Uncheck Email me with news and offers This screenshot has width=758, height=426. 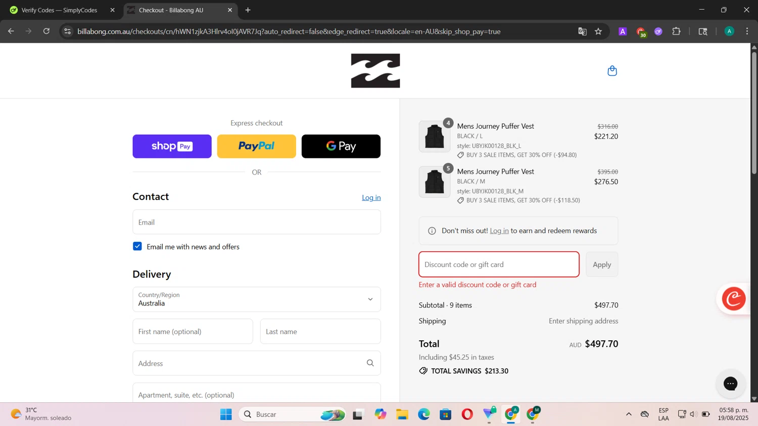pyautogui.click(x=137, y=246)
